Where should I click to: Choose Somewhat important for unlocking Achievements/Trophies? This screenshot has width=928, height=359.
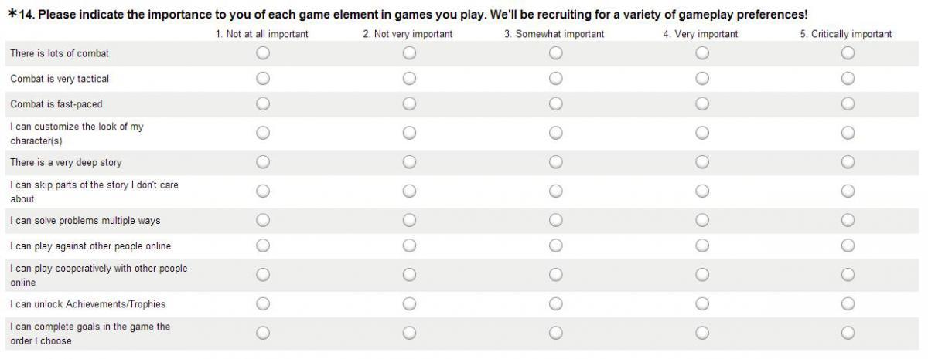click(555, 303)
